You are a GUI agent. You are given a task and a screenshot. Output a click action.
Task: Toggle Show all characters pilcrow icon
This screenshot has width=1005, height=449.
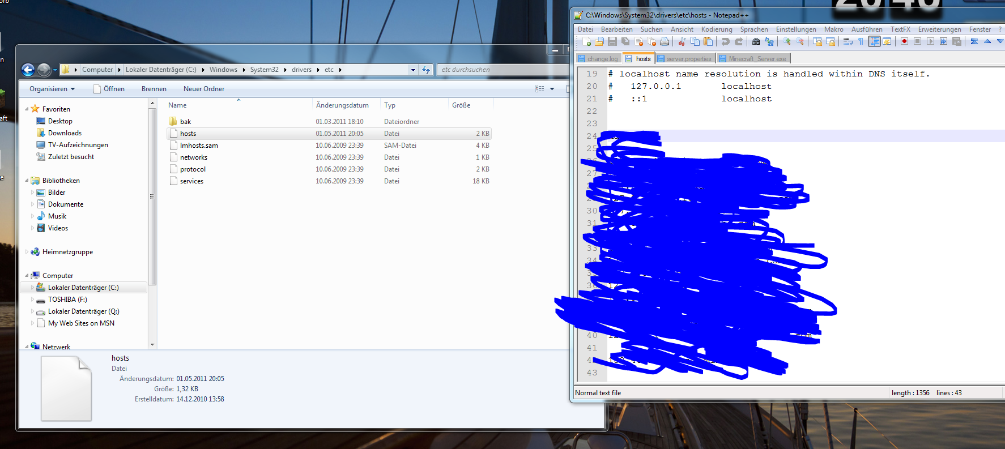[x=861, y=41]
